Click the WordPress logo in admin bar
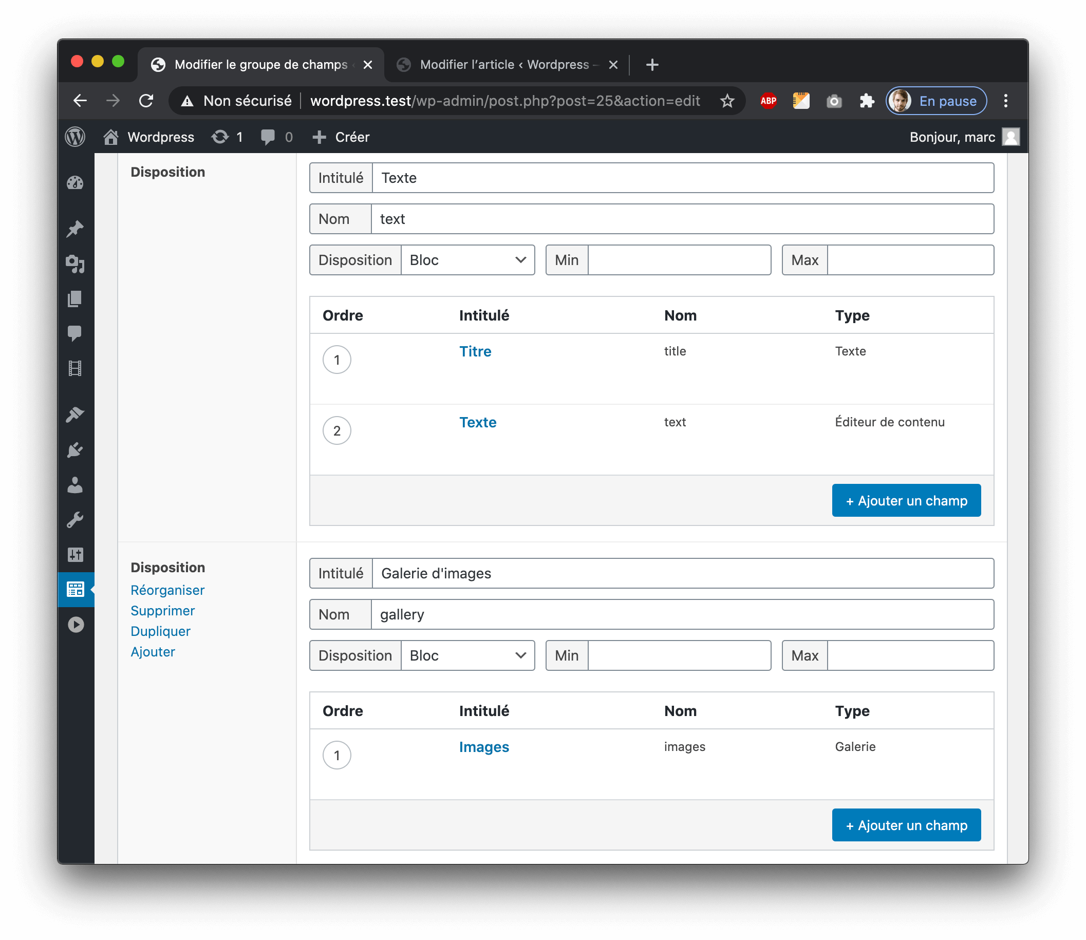Image resolution: width=1086 pixels, height=940 pixels. click(75, 137)
